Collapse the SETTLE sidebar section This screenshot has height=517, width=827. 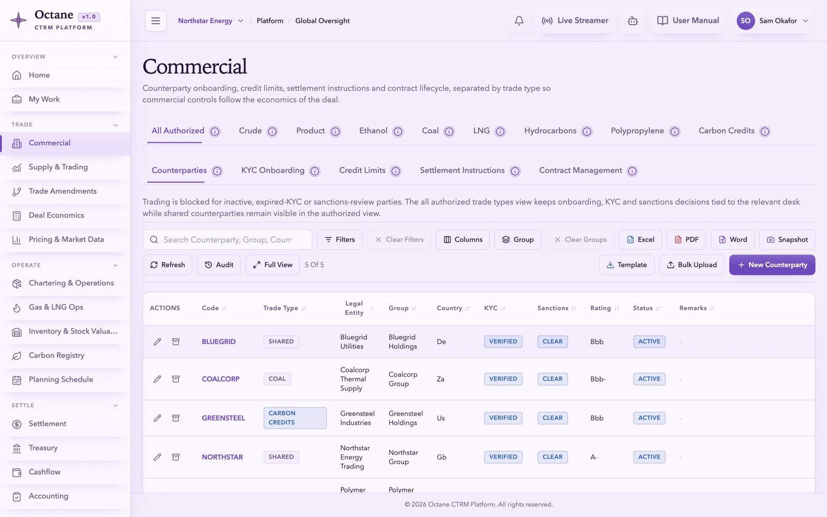pos(115,405)
